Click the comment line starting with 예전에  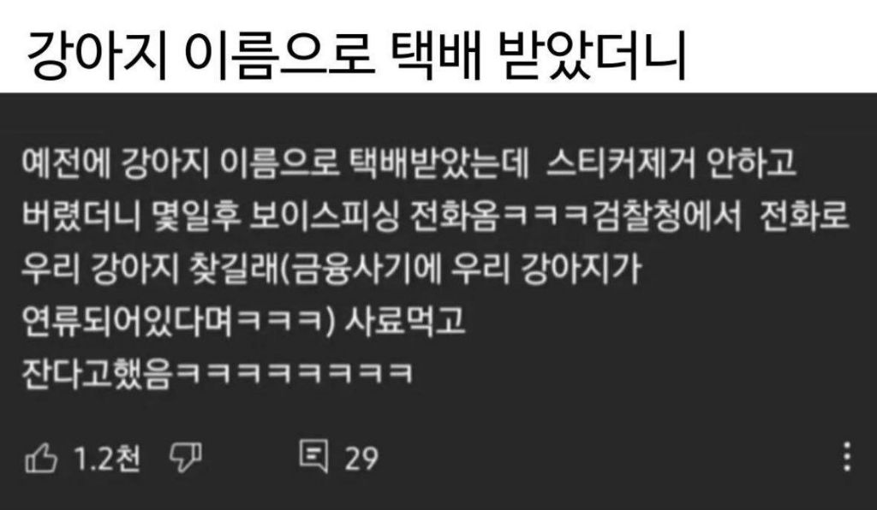(x=409, y=163)
